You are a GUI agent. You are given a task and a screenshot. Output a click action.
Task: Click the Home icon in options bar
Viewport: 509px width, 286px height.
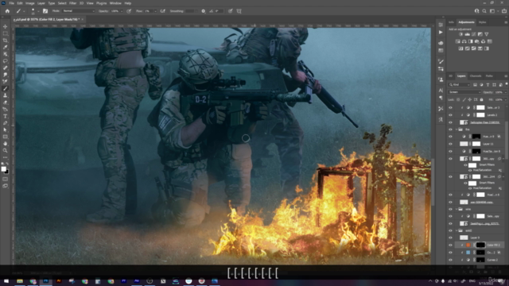pyautogui.click(x=7, y=11)
